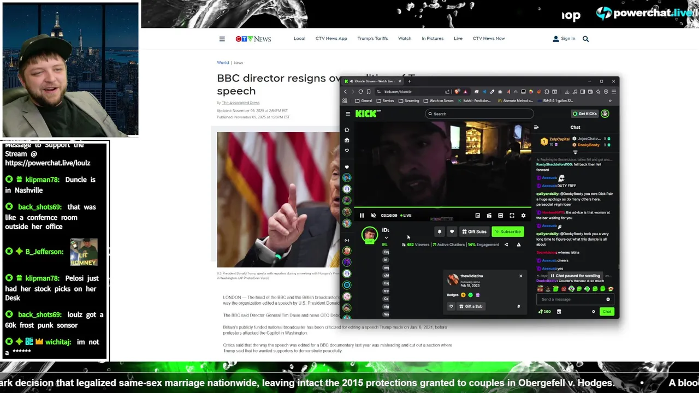Open the browser main menu icon
Image resolution: width=699 pixels, height=393 pixels.
pos(613,92)
